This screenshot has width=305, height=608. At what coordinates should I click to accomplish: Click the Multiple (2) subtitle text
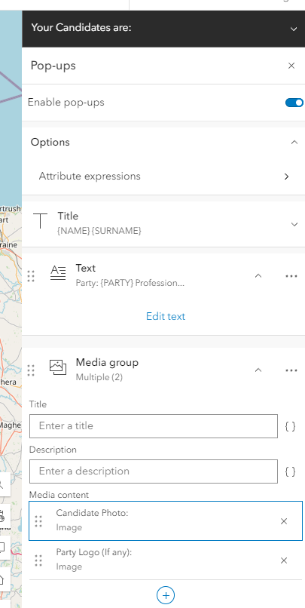point(99,377)
